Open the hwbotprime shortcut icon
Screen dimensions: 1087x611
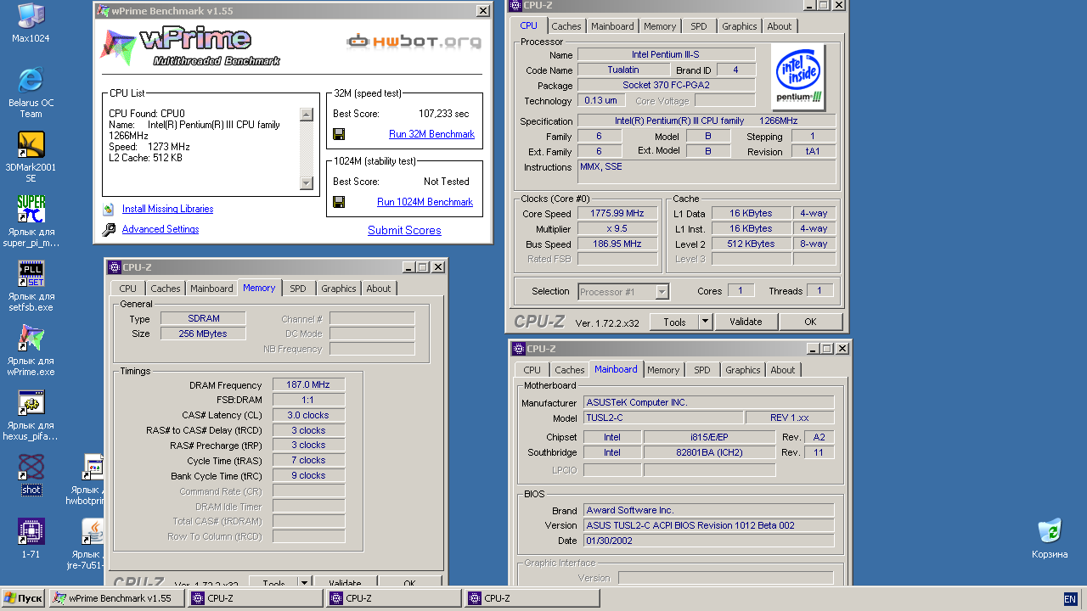[93, 467]
